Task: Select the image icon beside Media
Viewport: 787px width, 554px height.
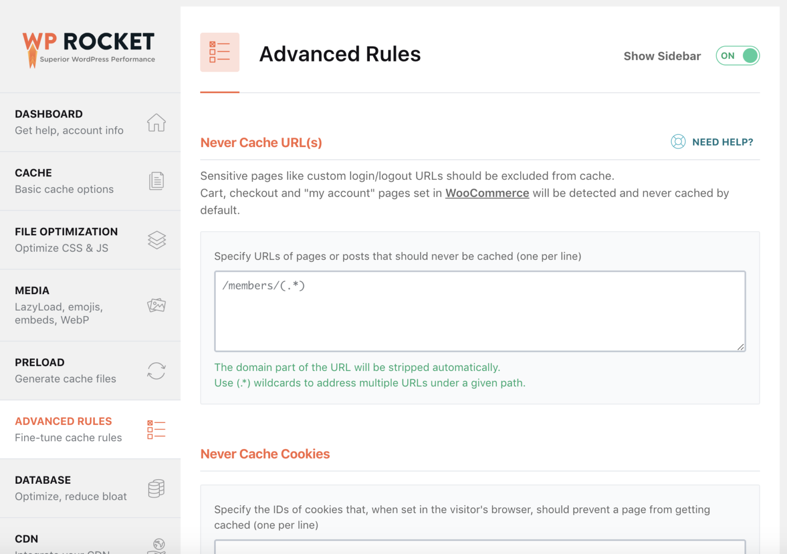Action: coord(156,305)
